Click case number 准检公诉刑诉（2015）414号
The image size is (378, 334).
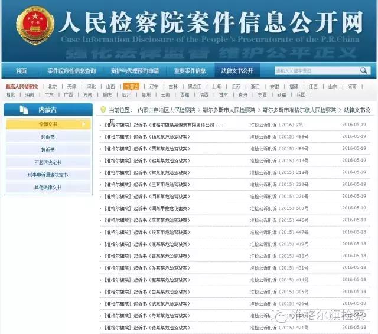[x=279, y=280]
